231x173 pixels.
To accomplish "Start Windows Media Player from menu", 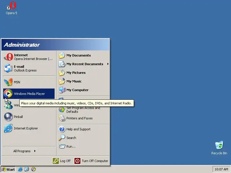I will 29,93.
